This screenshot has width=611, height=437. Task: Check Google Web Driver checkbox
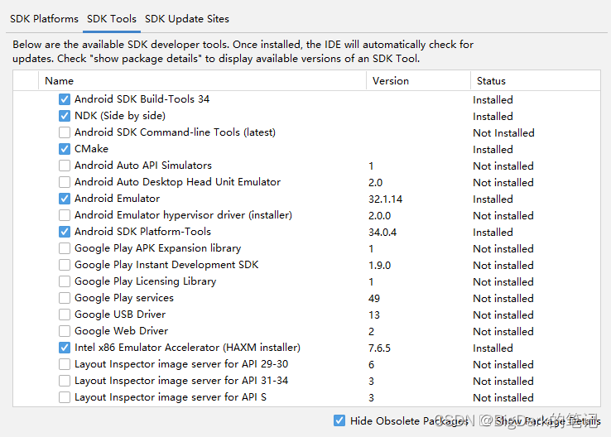pos(65,331)
